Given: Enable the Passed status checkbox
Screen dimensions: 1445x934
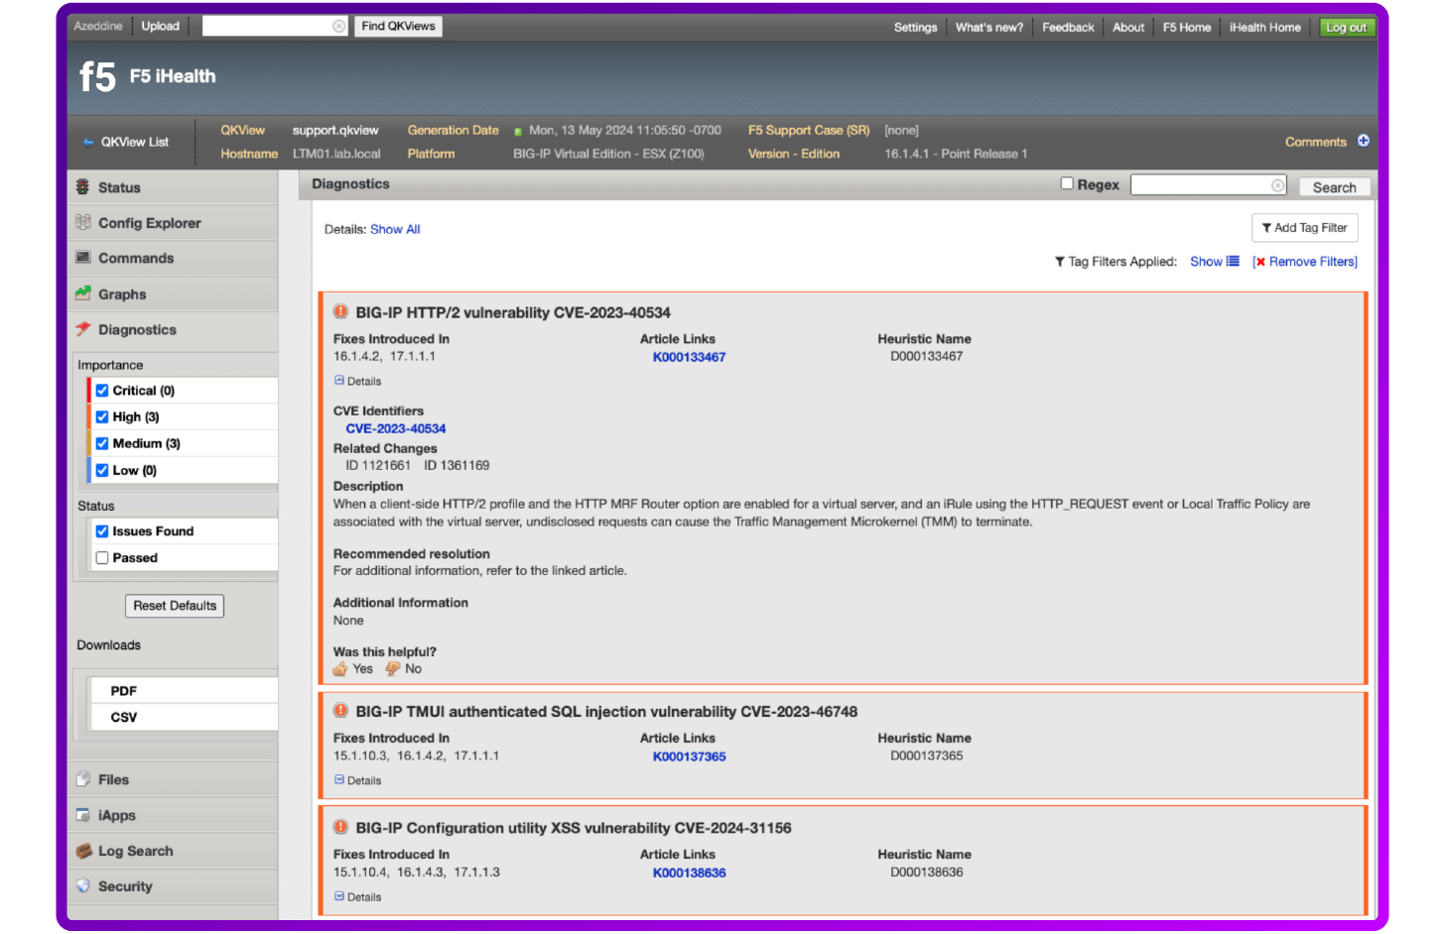Looking at the screenshot, I should pos(102,558).
